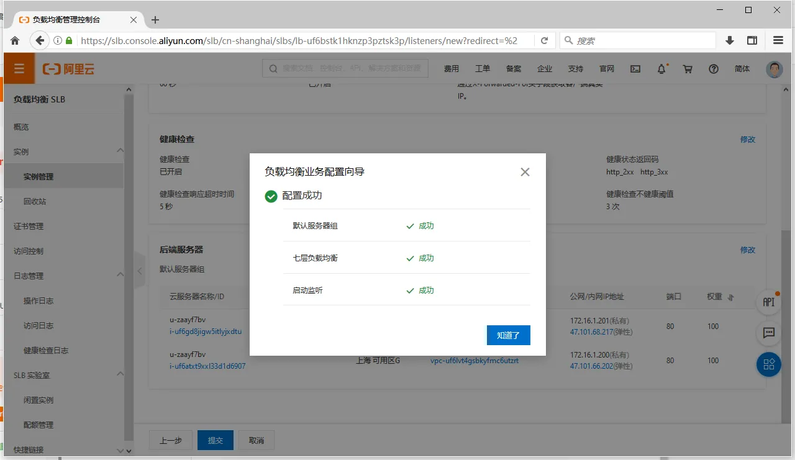Screen dimensions: 795x460
Task: Open elastic IP link 47.101.68.217
Action: click(x=591, y=331)
